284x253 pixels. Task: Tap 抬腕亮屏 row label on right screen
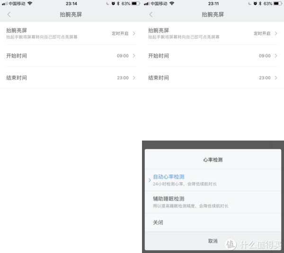coord(159,30)
